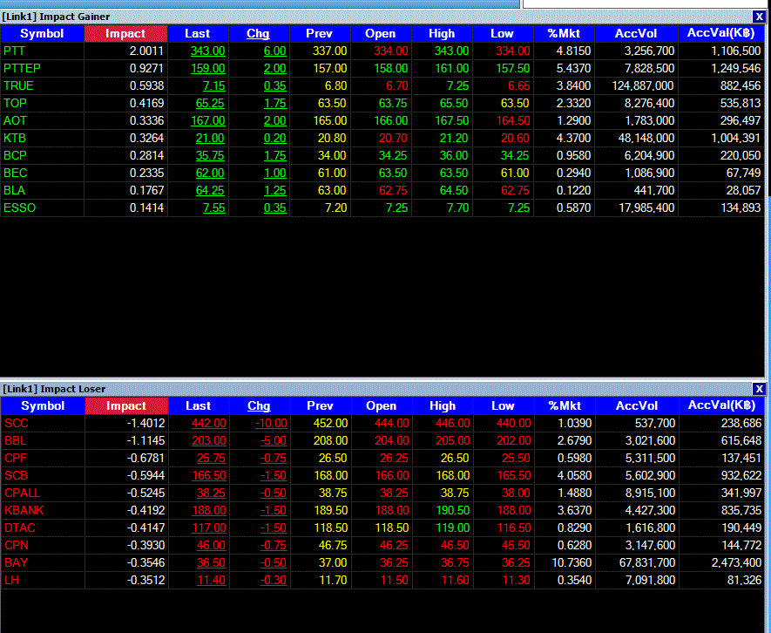Select the AOT symbol
The width and height of the screenshot is (771, 633).
pyautogui.click(x=15, y=120)
